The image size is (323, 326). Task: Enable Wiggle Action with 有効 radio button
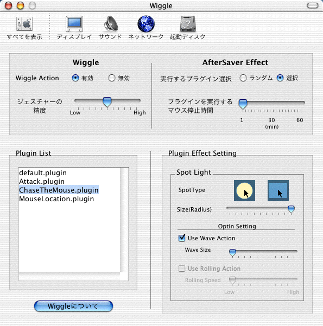pyautogui.click(x=75, y=78)
